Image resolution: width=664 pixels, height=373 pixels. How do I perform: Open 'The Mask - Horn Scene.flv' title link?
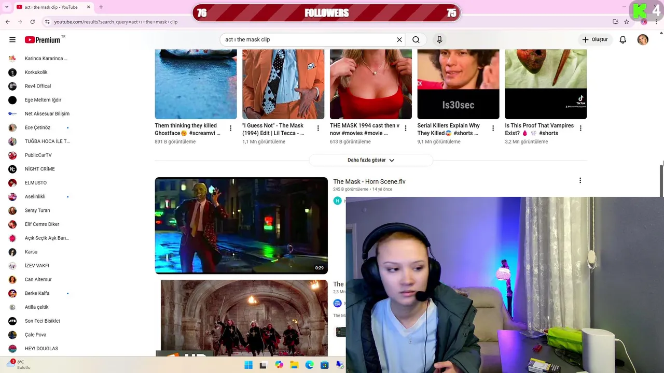369,182
